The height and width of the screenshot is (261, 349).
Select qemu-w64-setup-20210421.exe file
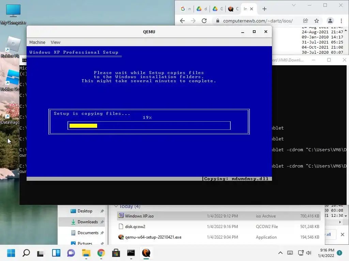point(218,237)
